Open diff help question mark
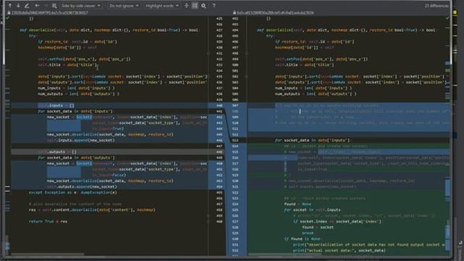Viewport: 464px width, 261px height. [x=214, y=5]
